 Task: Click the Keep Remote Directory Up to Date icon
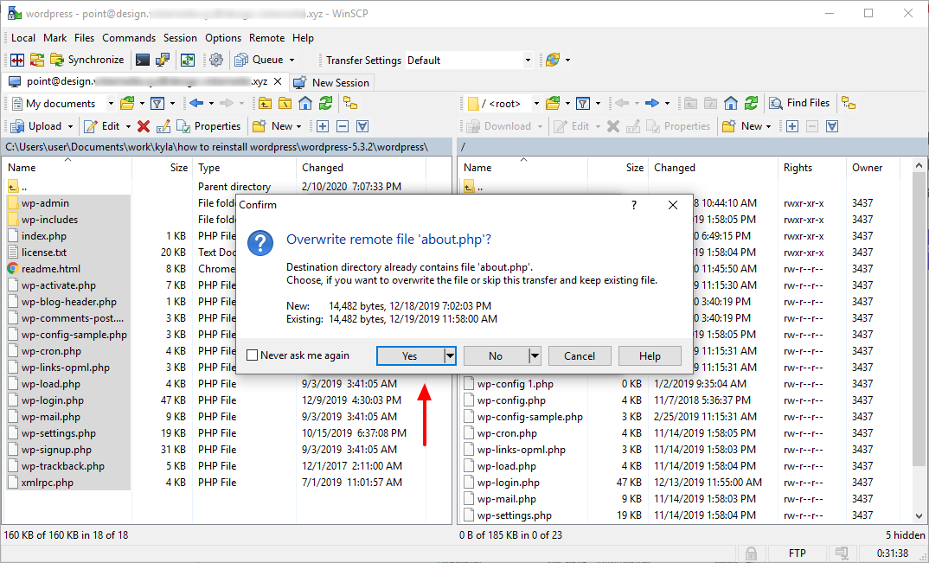click(188, 60)
